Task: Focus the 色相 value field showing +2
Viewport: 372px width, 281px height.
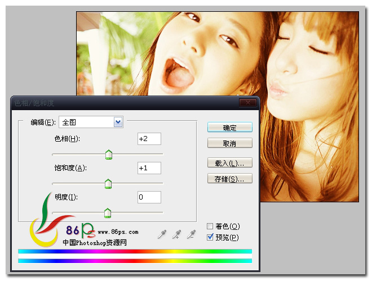Action: 149,139
